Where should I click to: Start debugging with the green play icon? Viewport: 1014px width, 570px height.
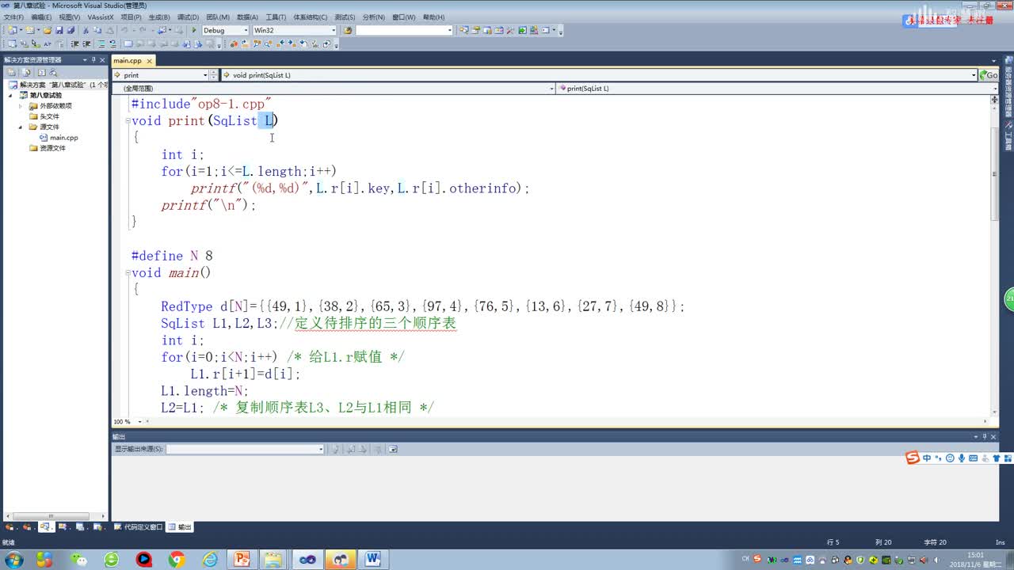(193, 30)
